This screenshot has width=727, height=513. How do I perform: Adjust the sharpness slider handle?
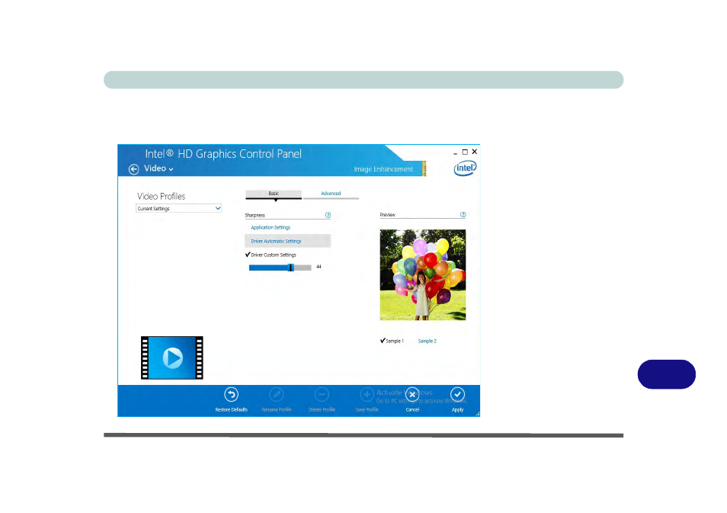[x=290, y=268]
